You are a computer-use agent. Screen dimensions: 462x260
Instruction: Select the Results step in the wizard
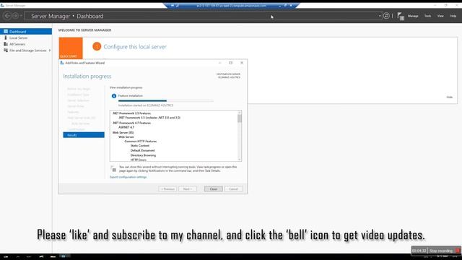84,135
